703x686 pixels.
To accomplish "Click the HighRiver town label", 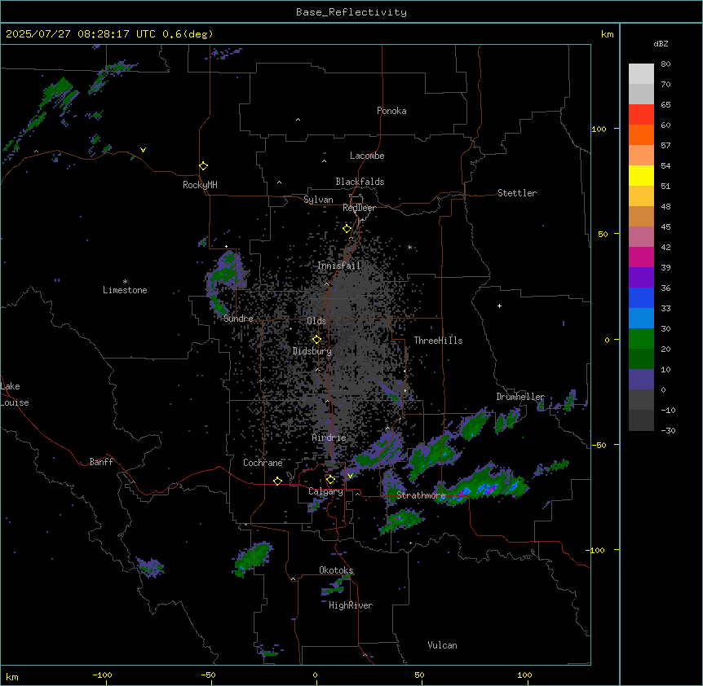I will pyautogui.click(x=351, y=605).
